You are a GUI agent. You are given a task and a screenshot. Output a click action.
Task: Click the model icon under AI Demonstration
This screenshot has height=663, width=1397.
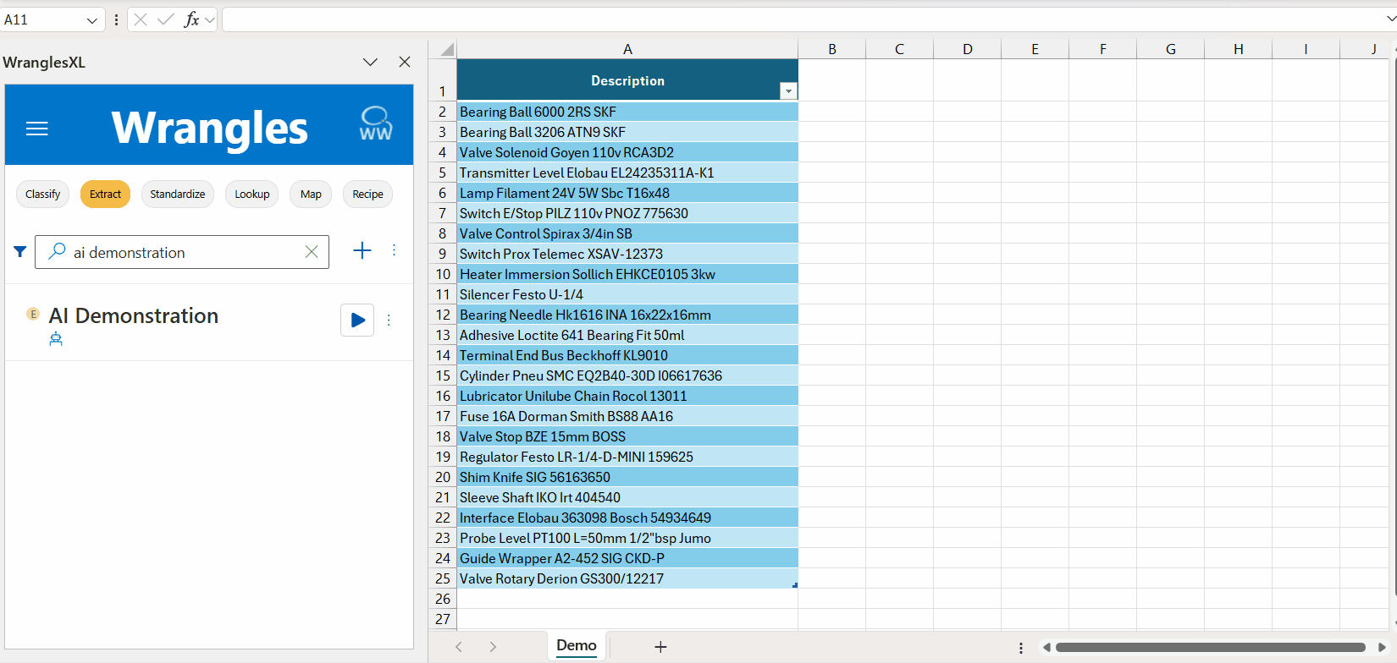point(56,339)
